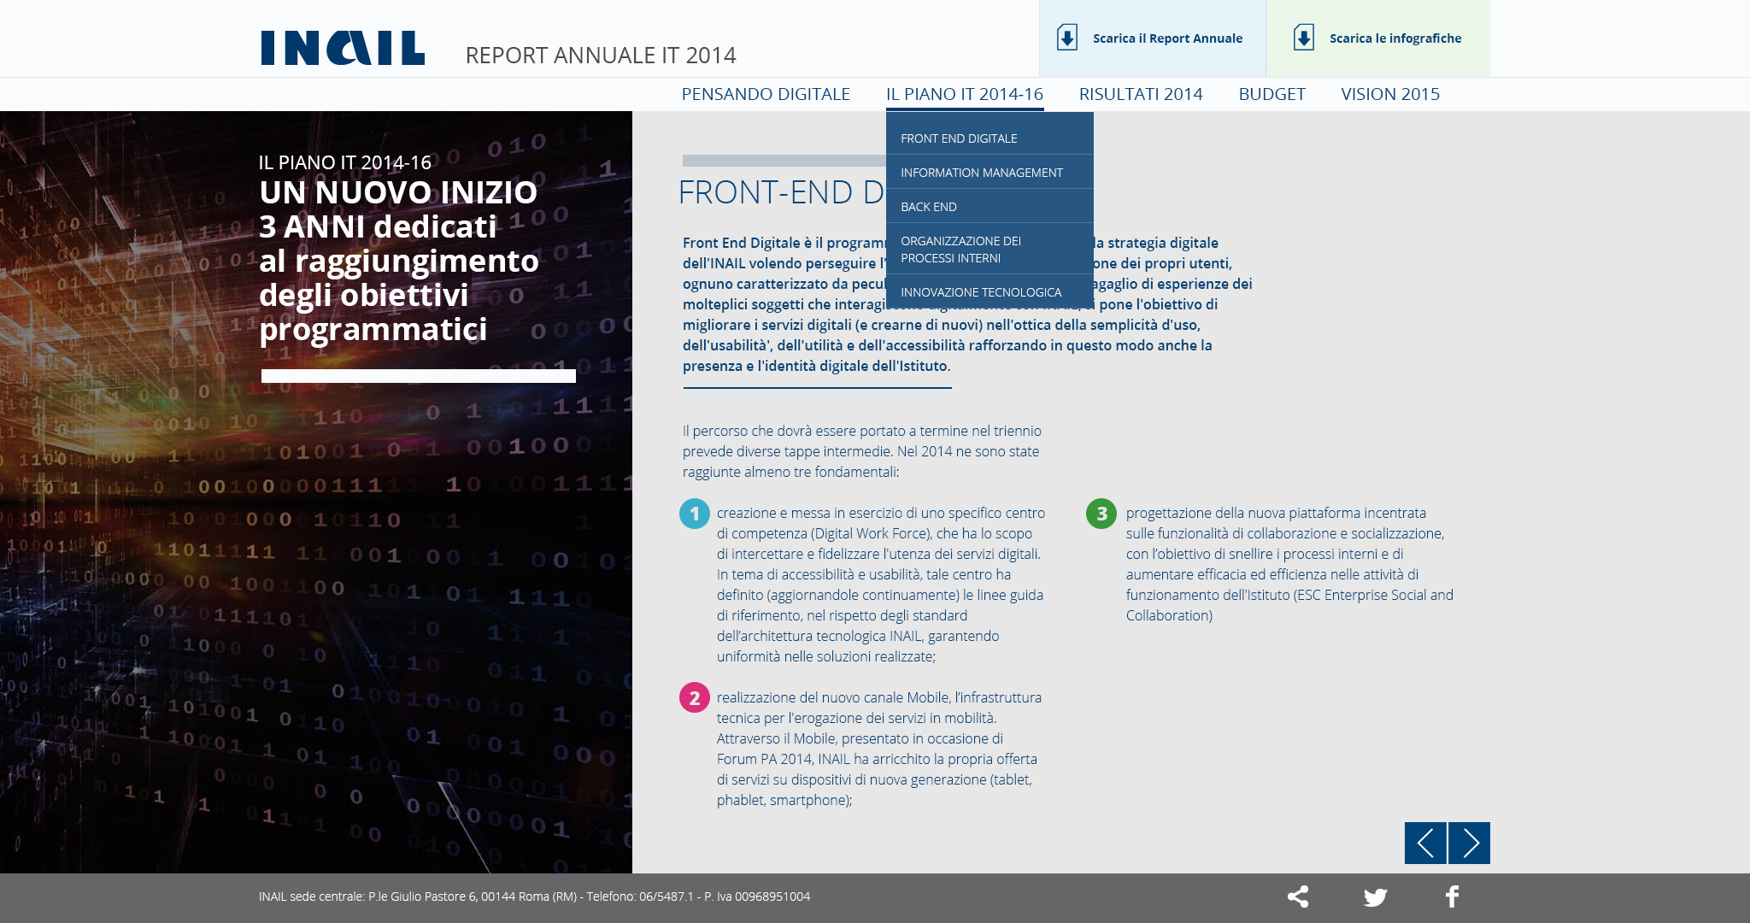Viewport: 1750px width, 923px height.
Task: Open the PENSANDO DIGITALE menu
Action: [x=766, y=94]
